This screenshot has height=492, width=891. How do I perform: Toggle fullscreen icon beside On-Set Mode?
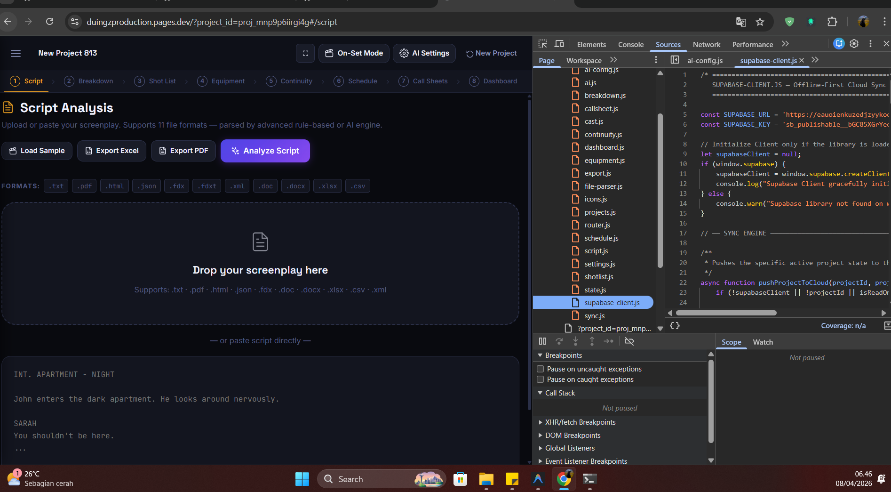305,53
